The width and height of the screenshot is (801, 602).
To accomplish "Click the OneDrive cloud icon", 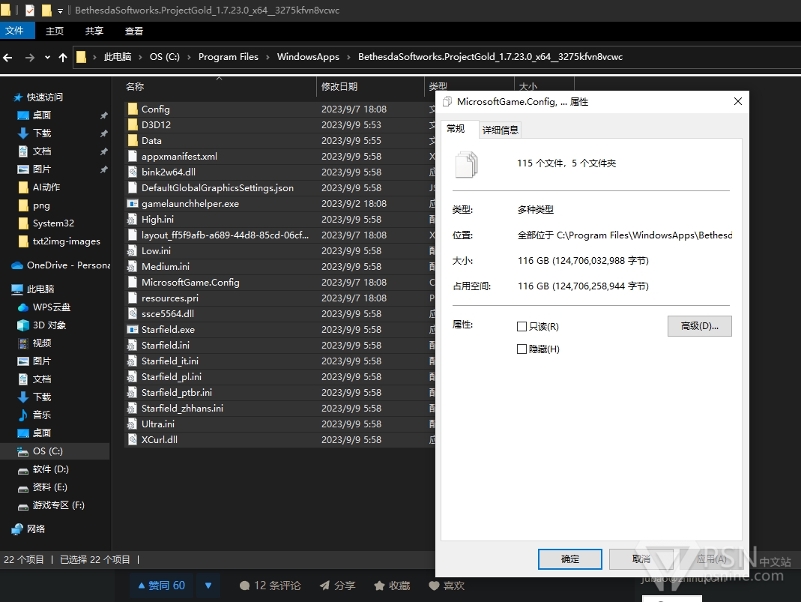I will pos(17,265).
